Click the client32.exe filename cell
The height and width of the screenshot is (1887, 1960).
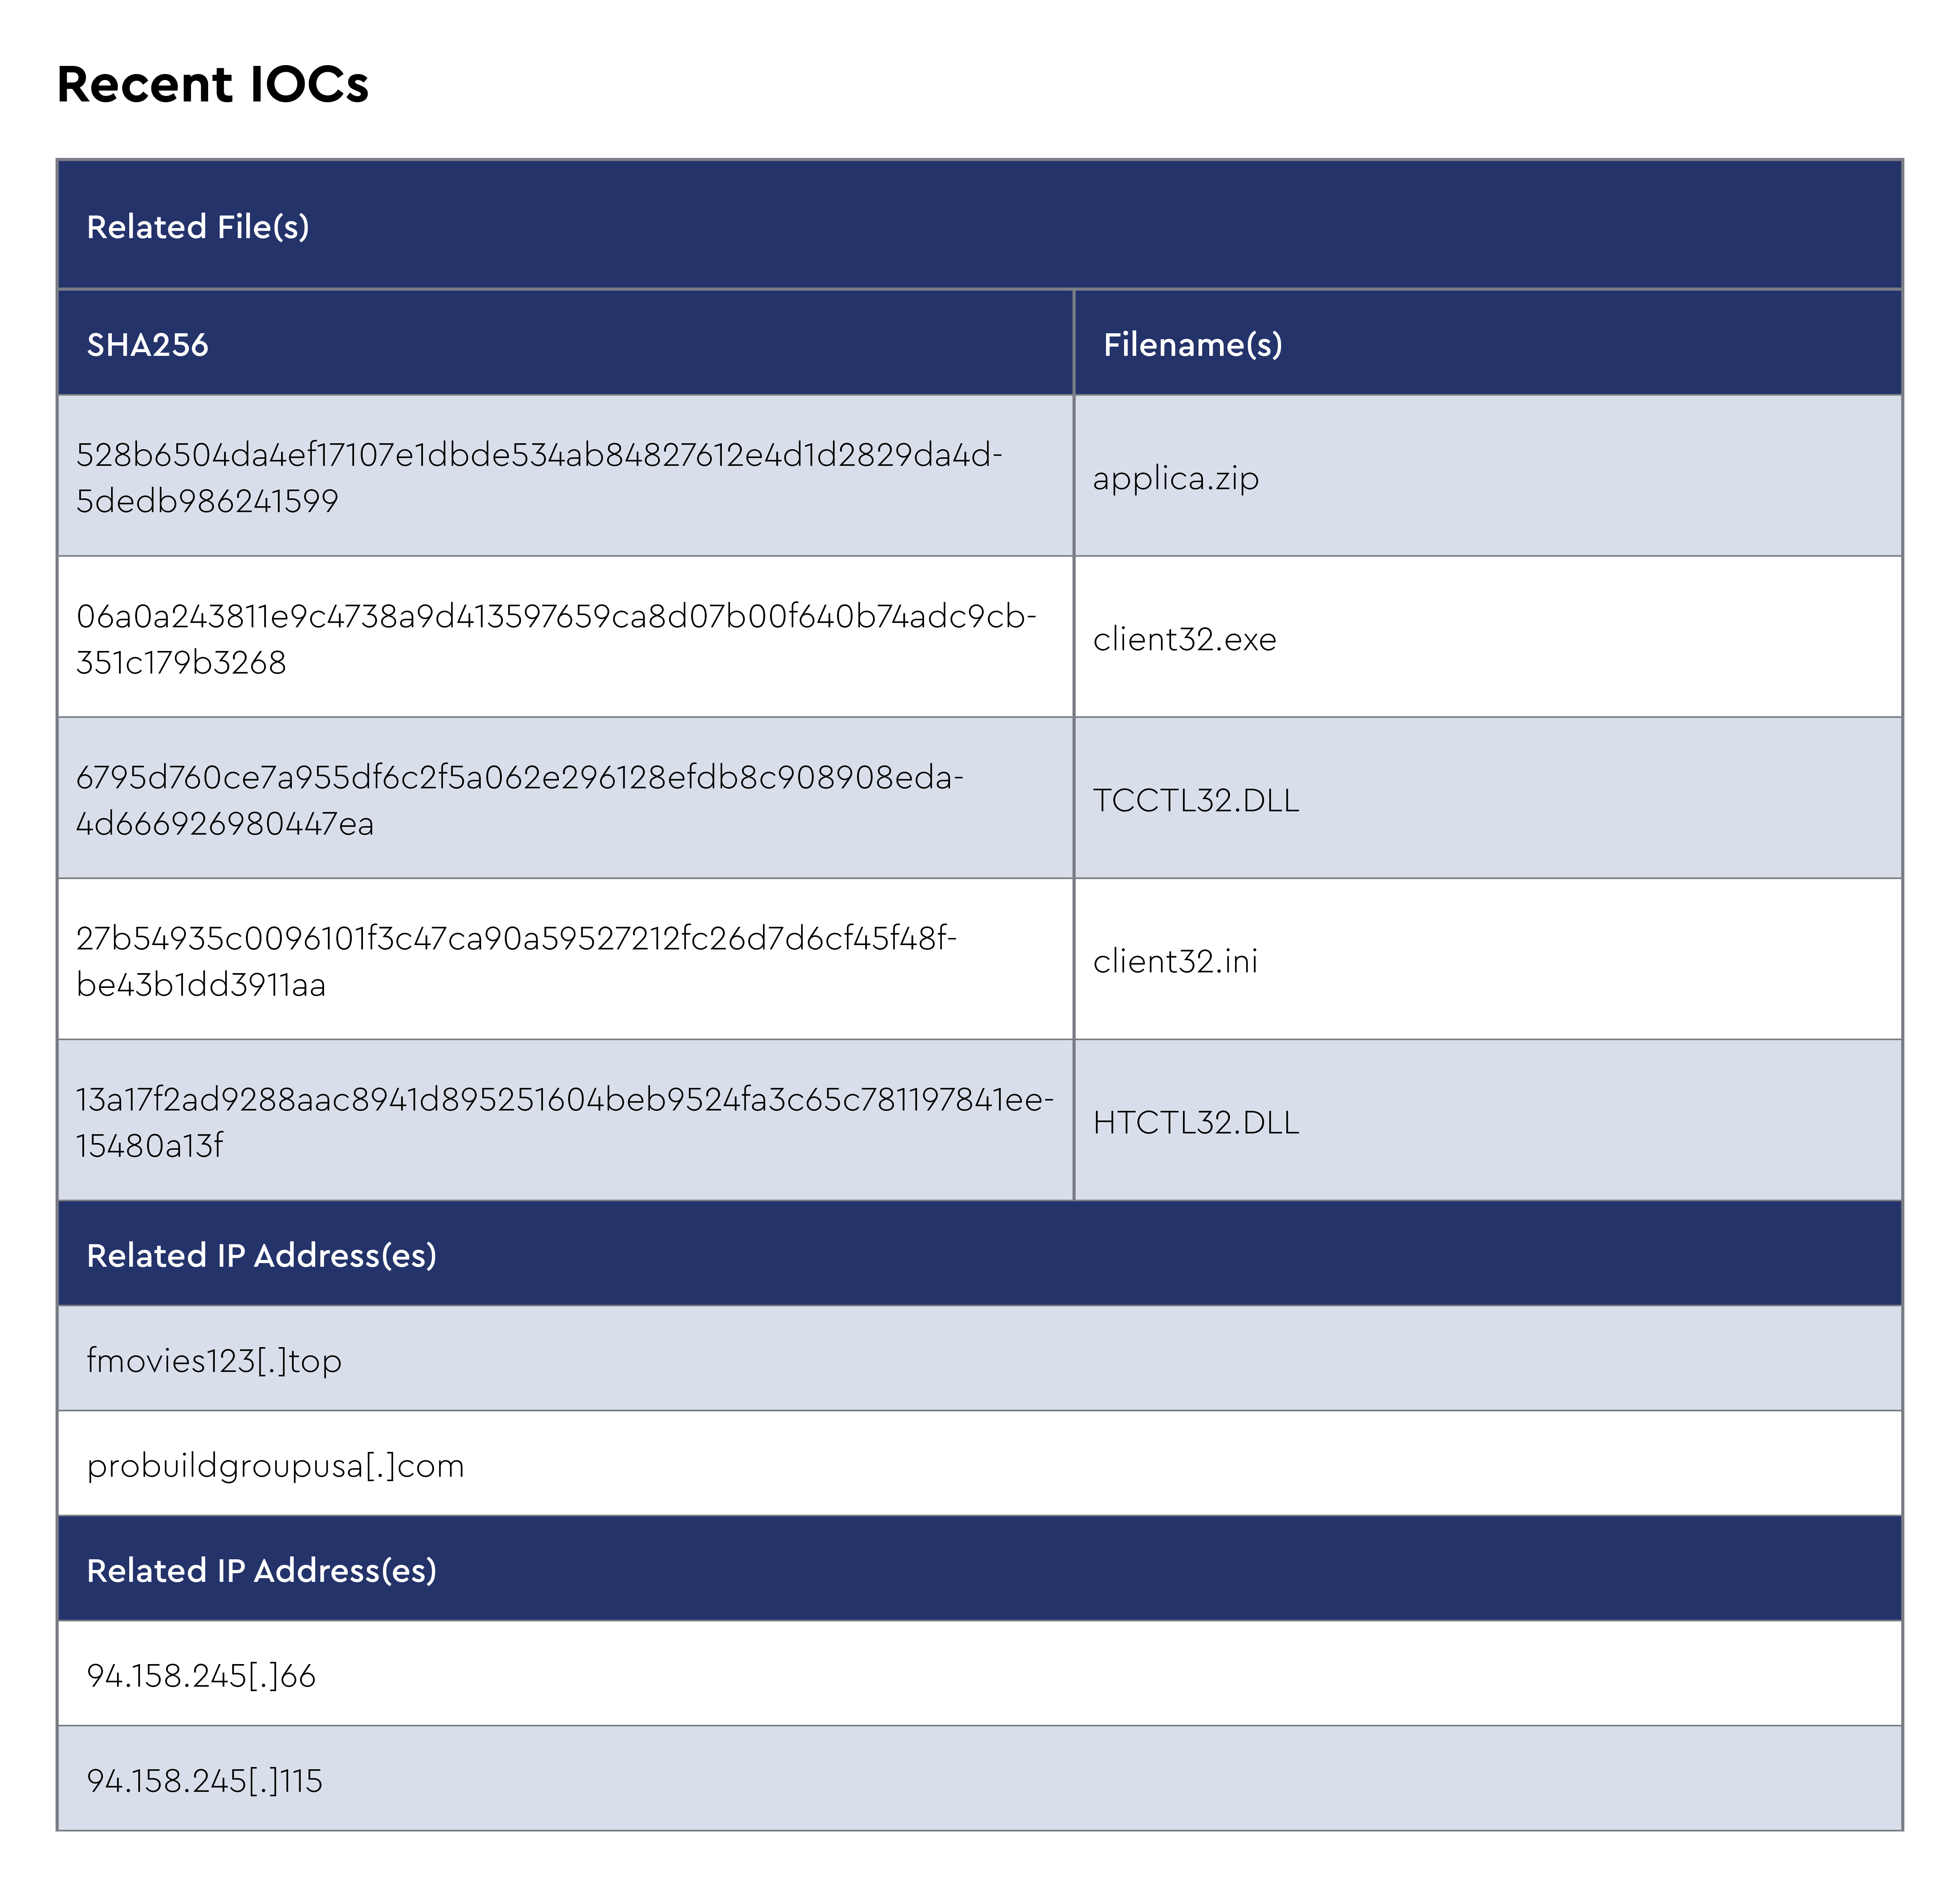click(1184, 639)
